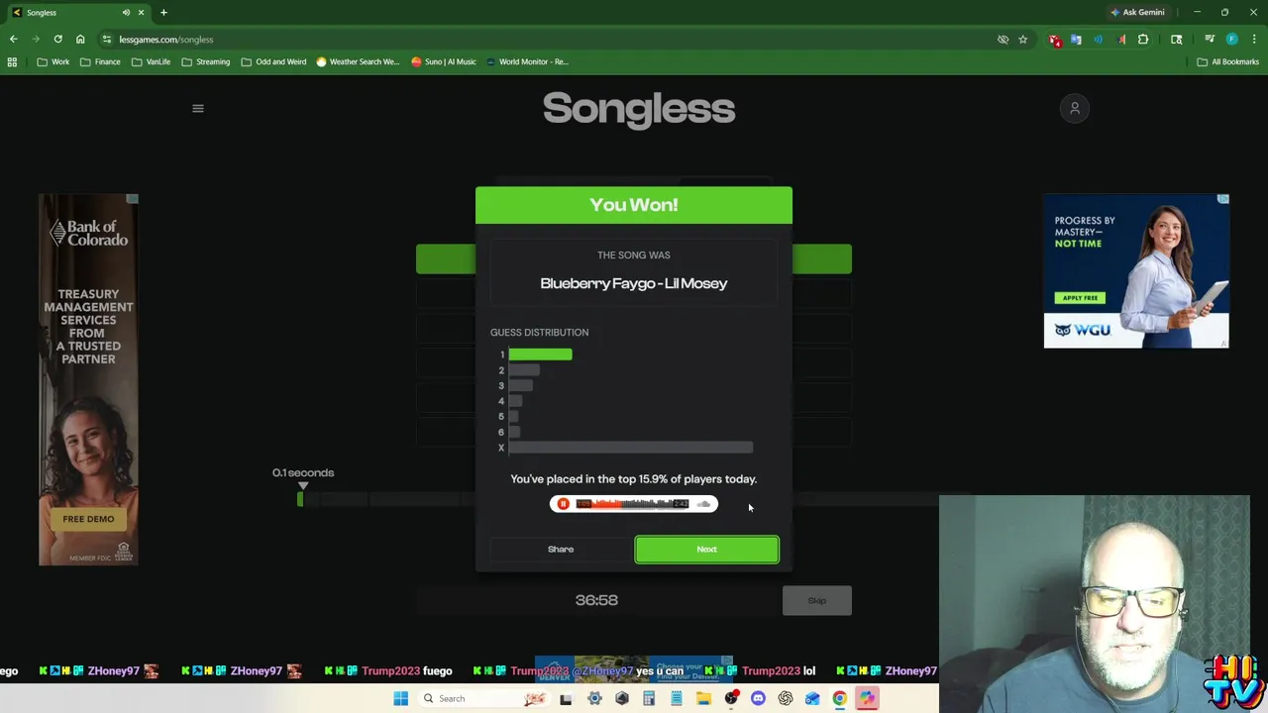
Task: Click the grayed Skip button
Action: click(816, 600)
